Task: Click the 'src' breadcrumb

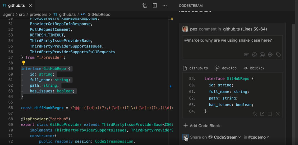Action: (22, 15)
